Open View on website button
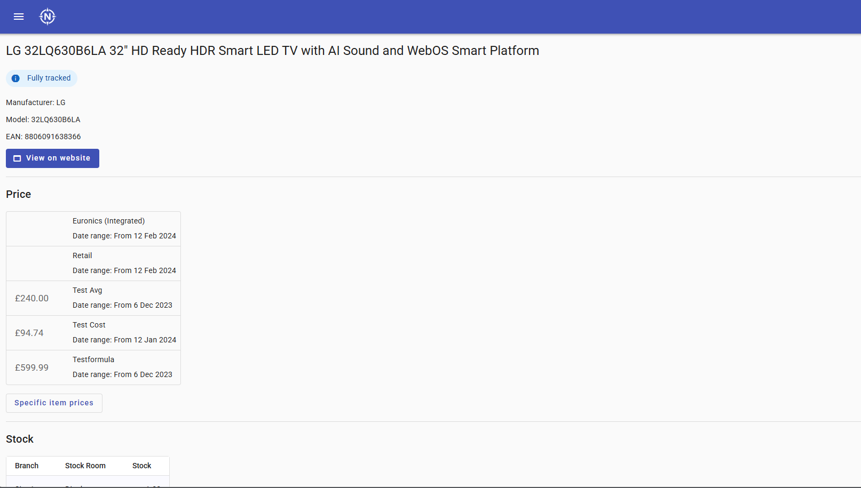861x488 pixels. click(x=52, y=158)
